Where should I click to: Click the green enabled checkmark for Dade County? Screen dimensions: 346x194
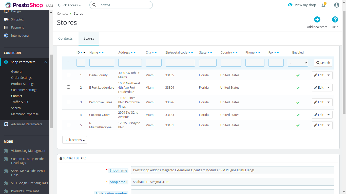tap(298, 75)
